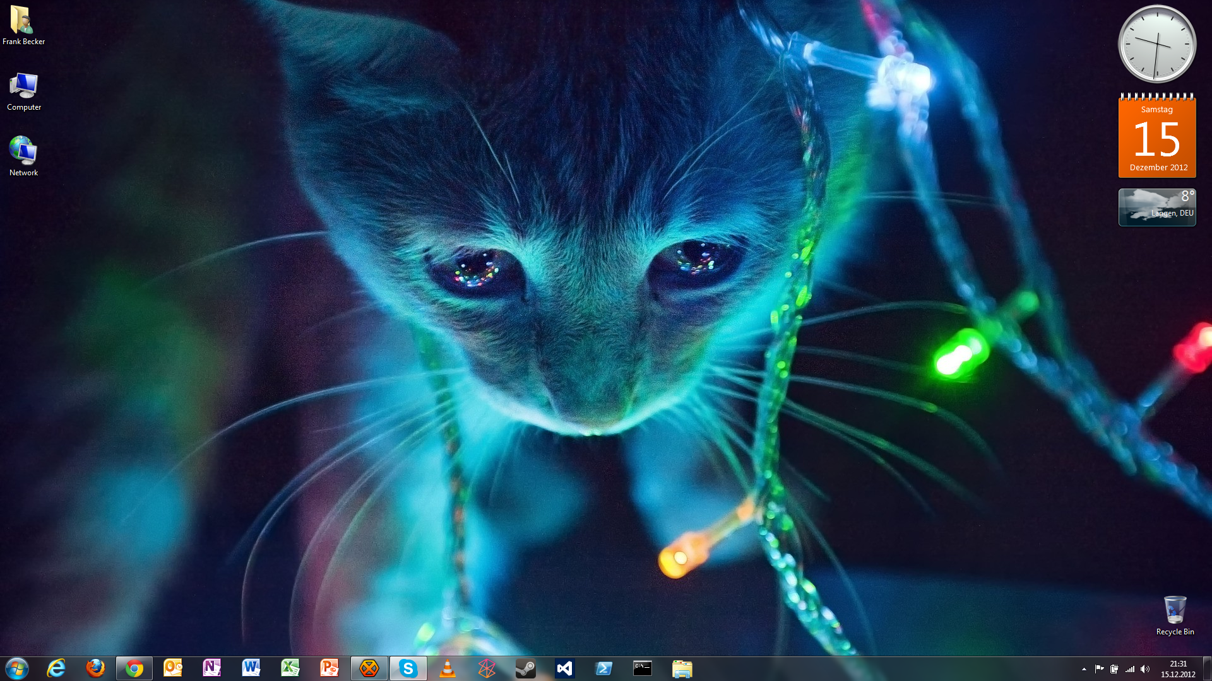The height and width of the screenshot is (681, 1212).
Task: Launch Firefox from the taskbar
Action: 95,668
